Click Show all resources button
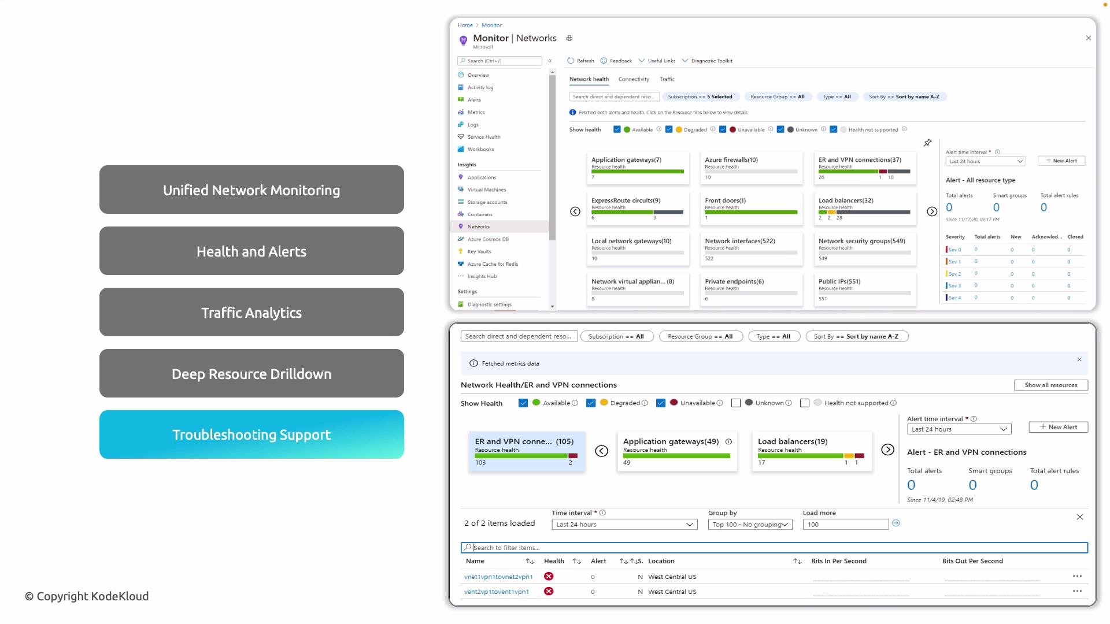 (x=1051, y=385)
